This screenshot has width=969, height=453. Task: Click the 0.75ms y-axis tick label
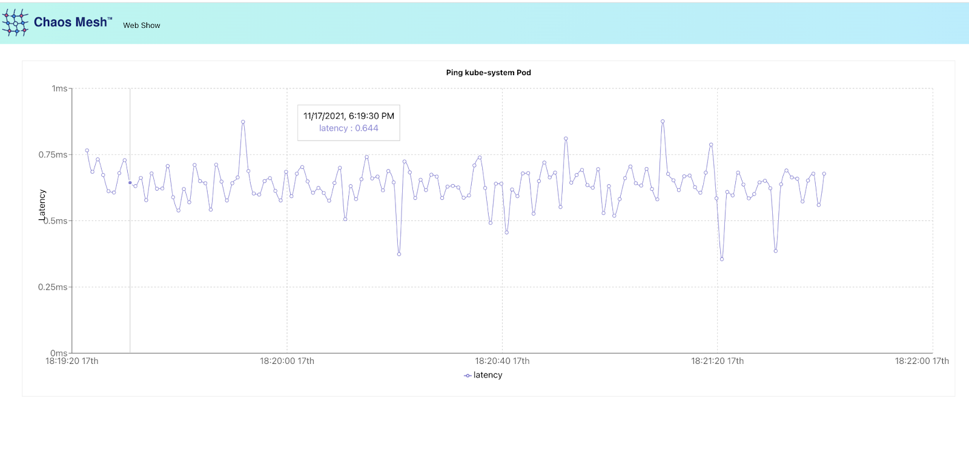[53, 155]
